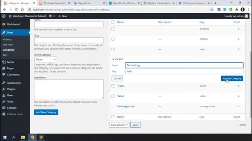Reload the page with refresh icon

16,9
